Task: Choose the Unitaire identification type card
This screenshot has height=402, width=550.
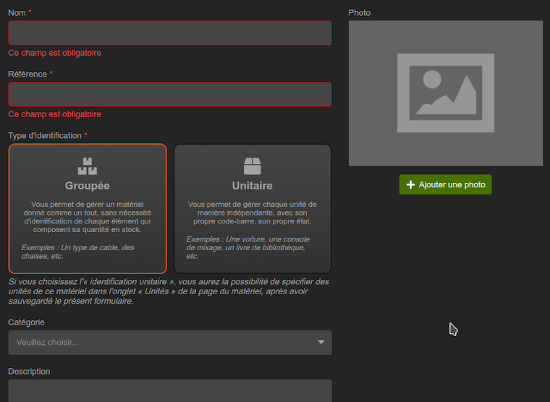Action: pos(252,208)
